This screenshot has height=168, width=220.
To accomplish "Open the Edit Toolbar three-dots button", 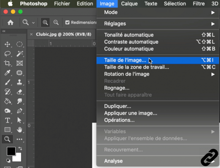I will 19,139.
